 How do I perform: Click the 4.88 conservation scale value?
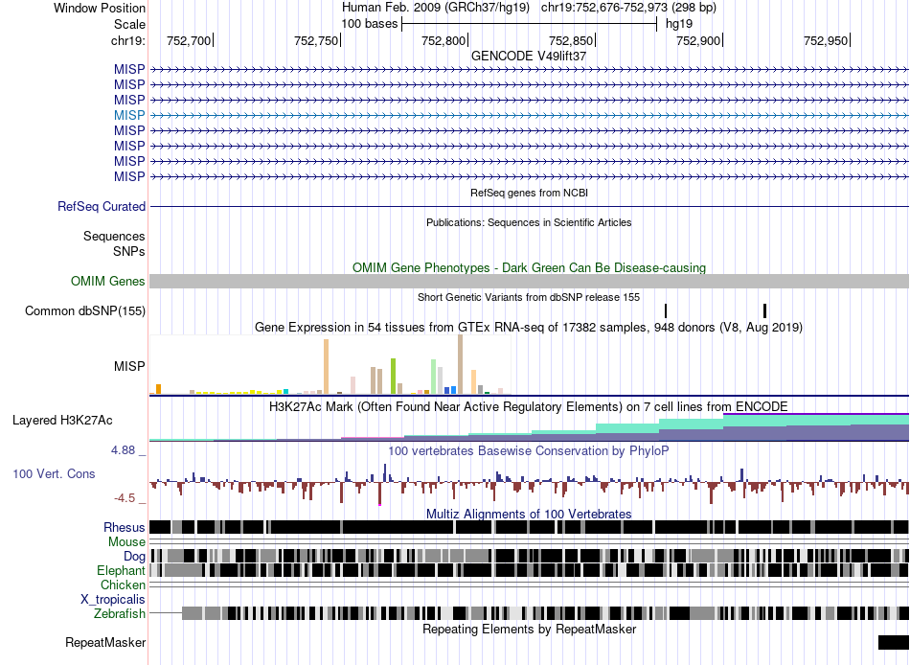pyautogui.click(x=123, y=450)
